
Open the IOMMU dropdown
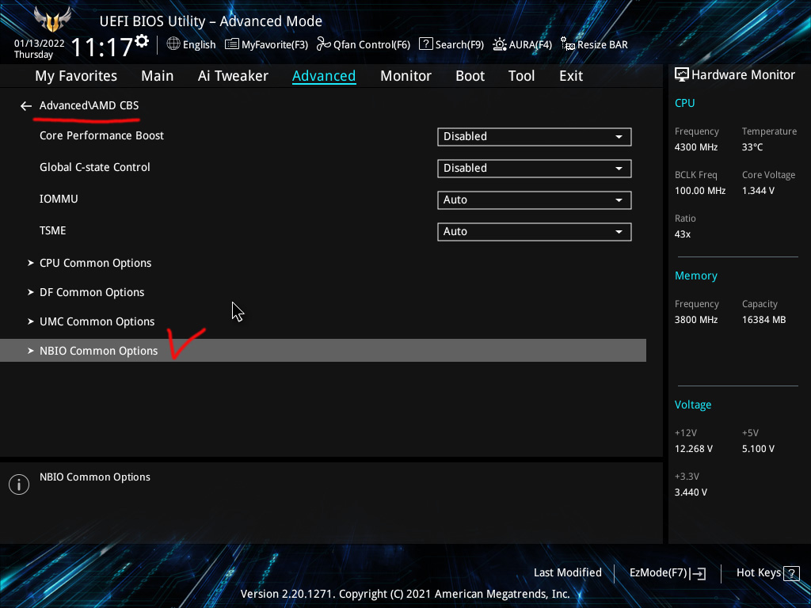535,200
